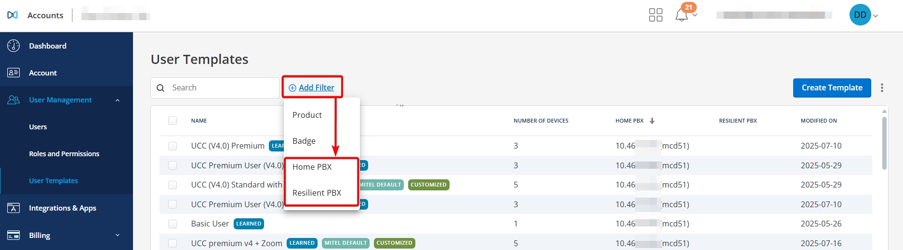Open the DD profile dropdown
Screen dimensions: 903x250
tap(864, 15)
